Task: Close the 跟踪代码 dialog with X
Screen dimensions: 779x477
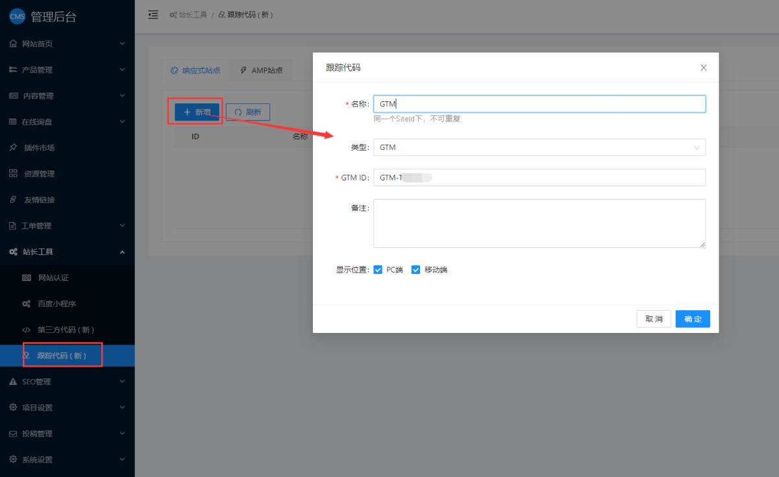Action: [703, 67]
